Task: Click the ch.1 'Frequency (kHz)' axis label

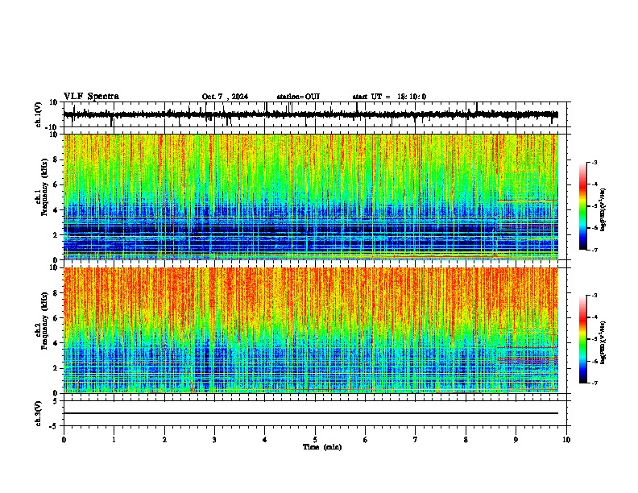Action: (45, 188)
